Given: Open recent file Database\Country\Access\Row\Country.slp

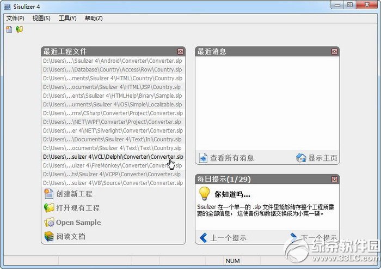Looking at the screenshot, I should (x=113, y=69).
